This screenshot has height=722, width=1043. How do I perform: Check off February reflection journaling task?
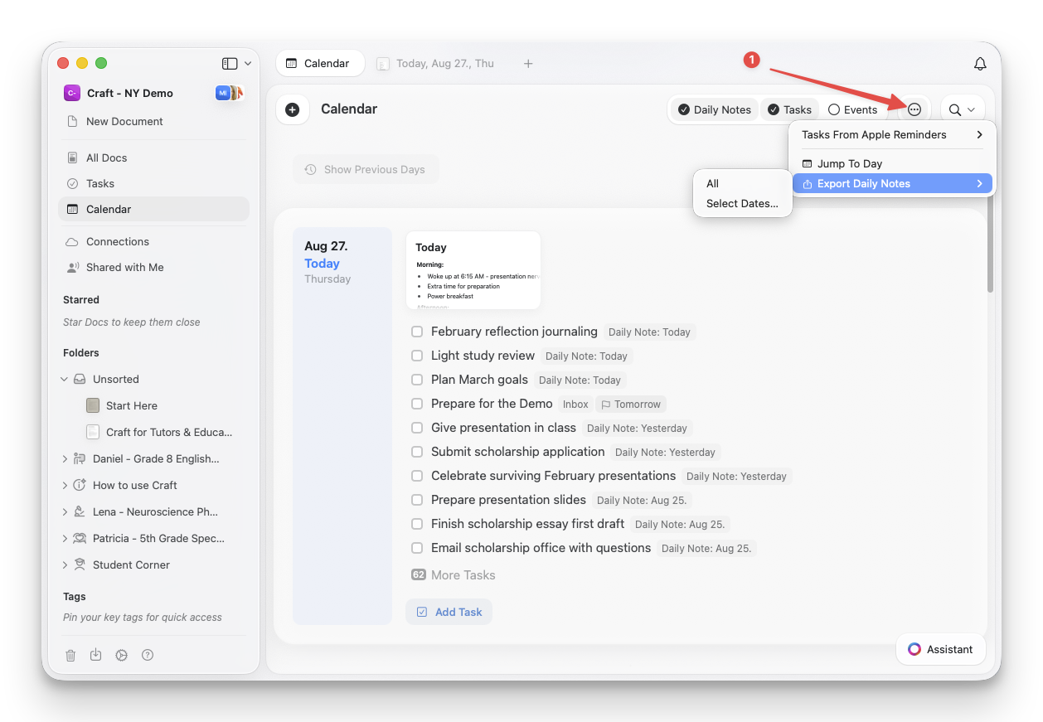click(x=417, y=332)
